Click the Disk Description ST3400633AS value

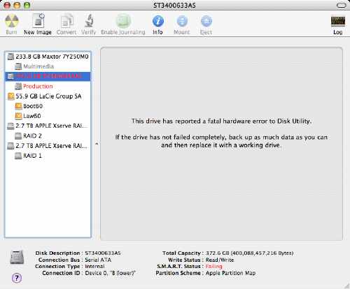[103, 253]
